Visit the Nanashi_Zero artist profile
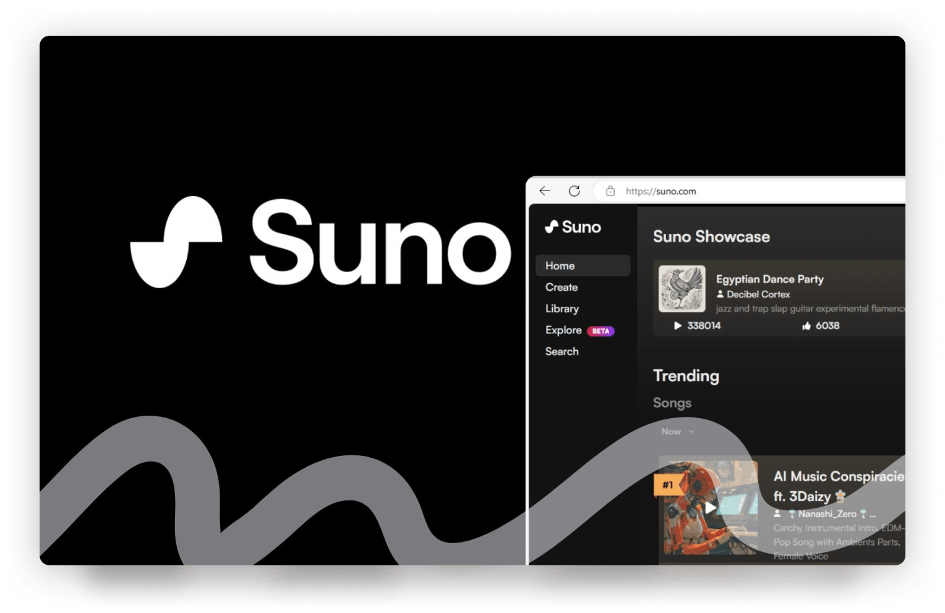 click(827, 514)
